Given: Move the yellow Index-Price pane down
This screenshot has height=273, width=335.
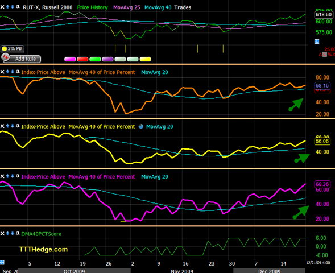Looking at the screenshot, I should coord(13,126).
